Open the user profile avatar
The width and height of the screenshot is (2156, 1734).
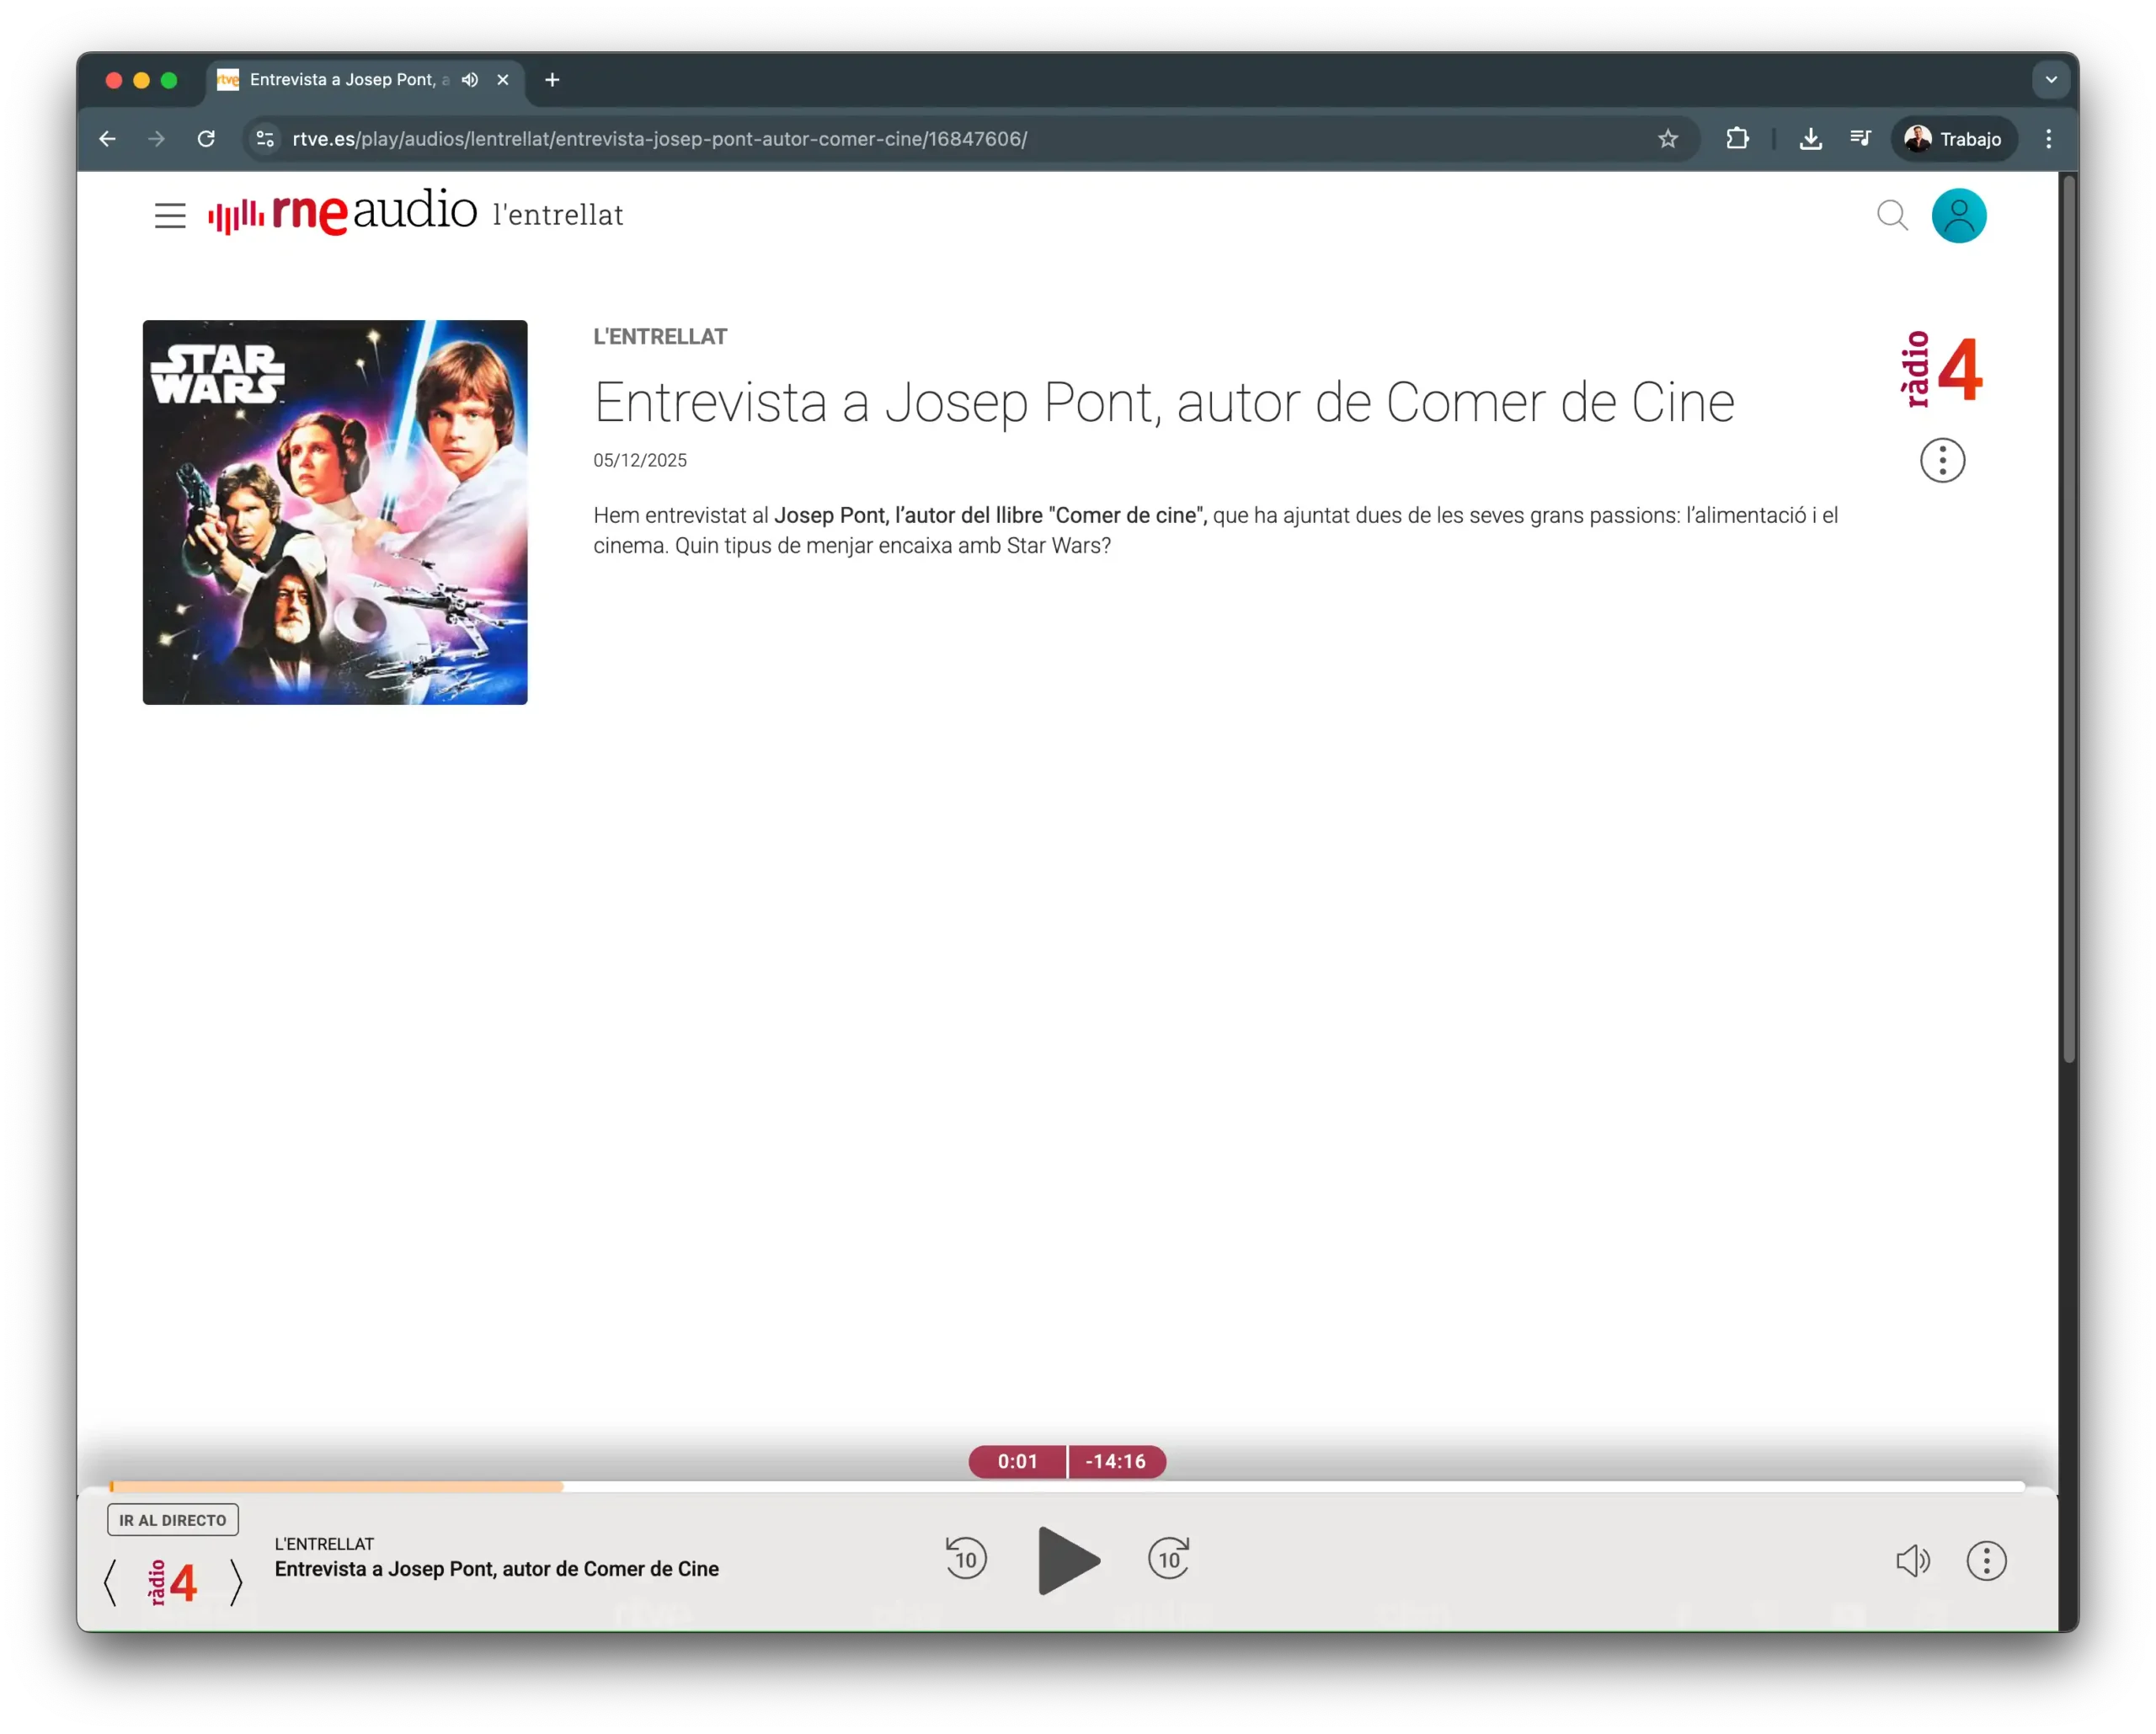tap(1958, 216)
